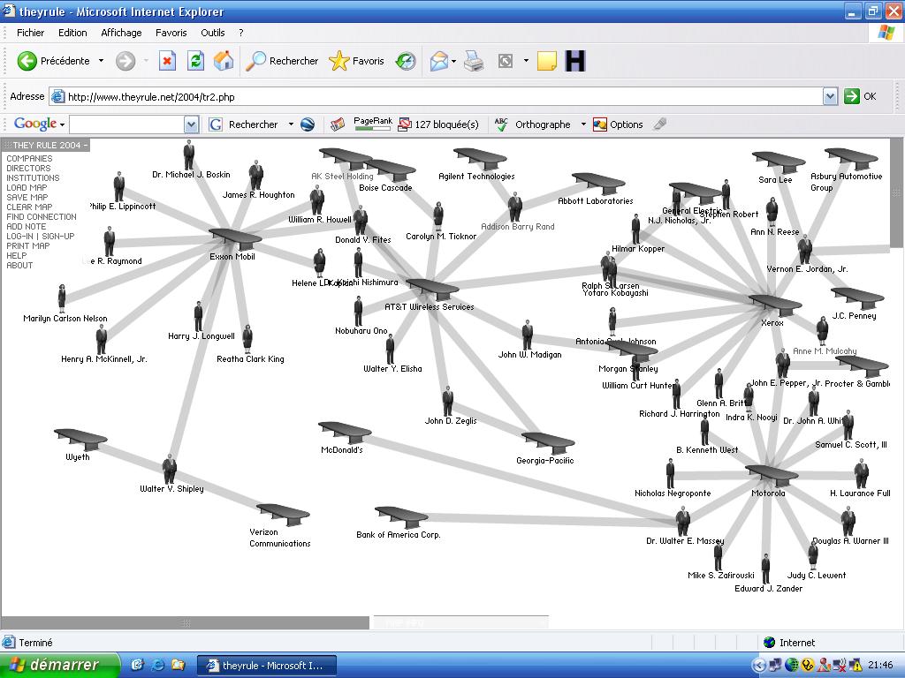Open Google toolbar Options
This screenshot has height=678, width=905.
(x=618, y=124)
